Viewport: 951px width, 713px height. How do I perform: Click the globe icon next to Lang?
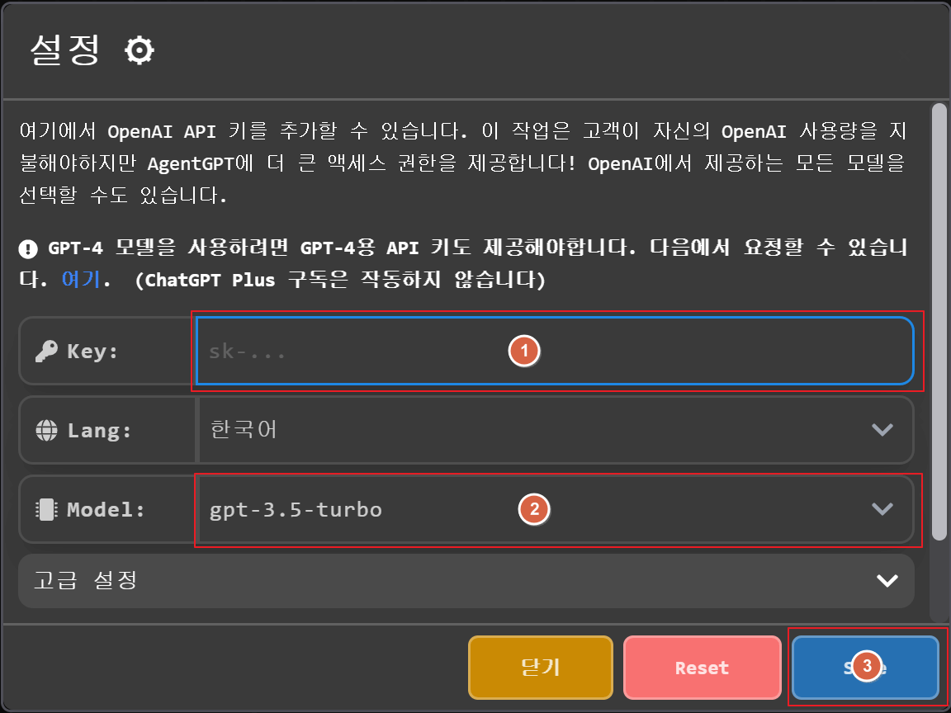[x=47, y=430]
